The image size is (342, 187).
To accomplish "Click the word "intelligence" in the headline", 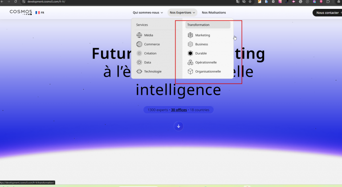I will click(x=179, y=90).
